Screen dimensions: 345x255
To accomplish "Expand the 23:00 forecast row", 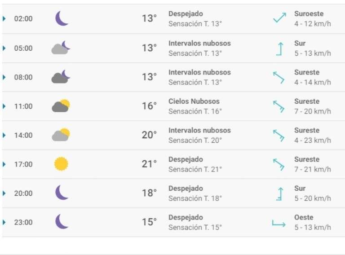I will pos(4,222).
